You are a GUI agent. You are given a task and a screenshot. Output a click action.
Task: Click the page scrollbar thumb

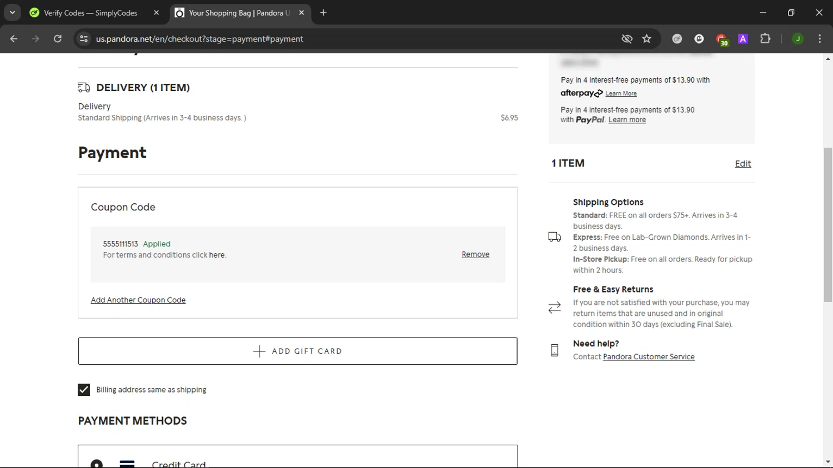828,224
